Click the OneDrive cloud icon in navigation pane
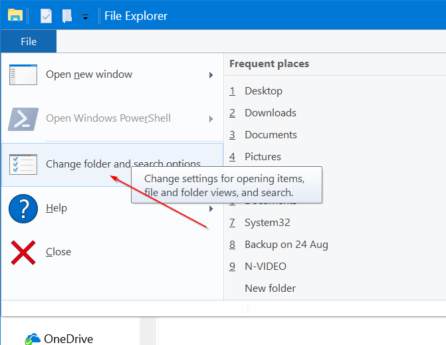The width and height of the screenshot is (446, 345). tap(33, 339)
